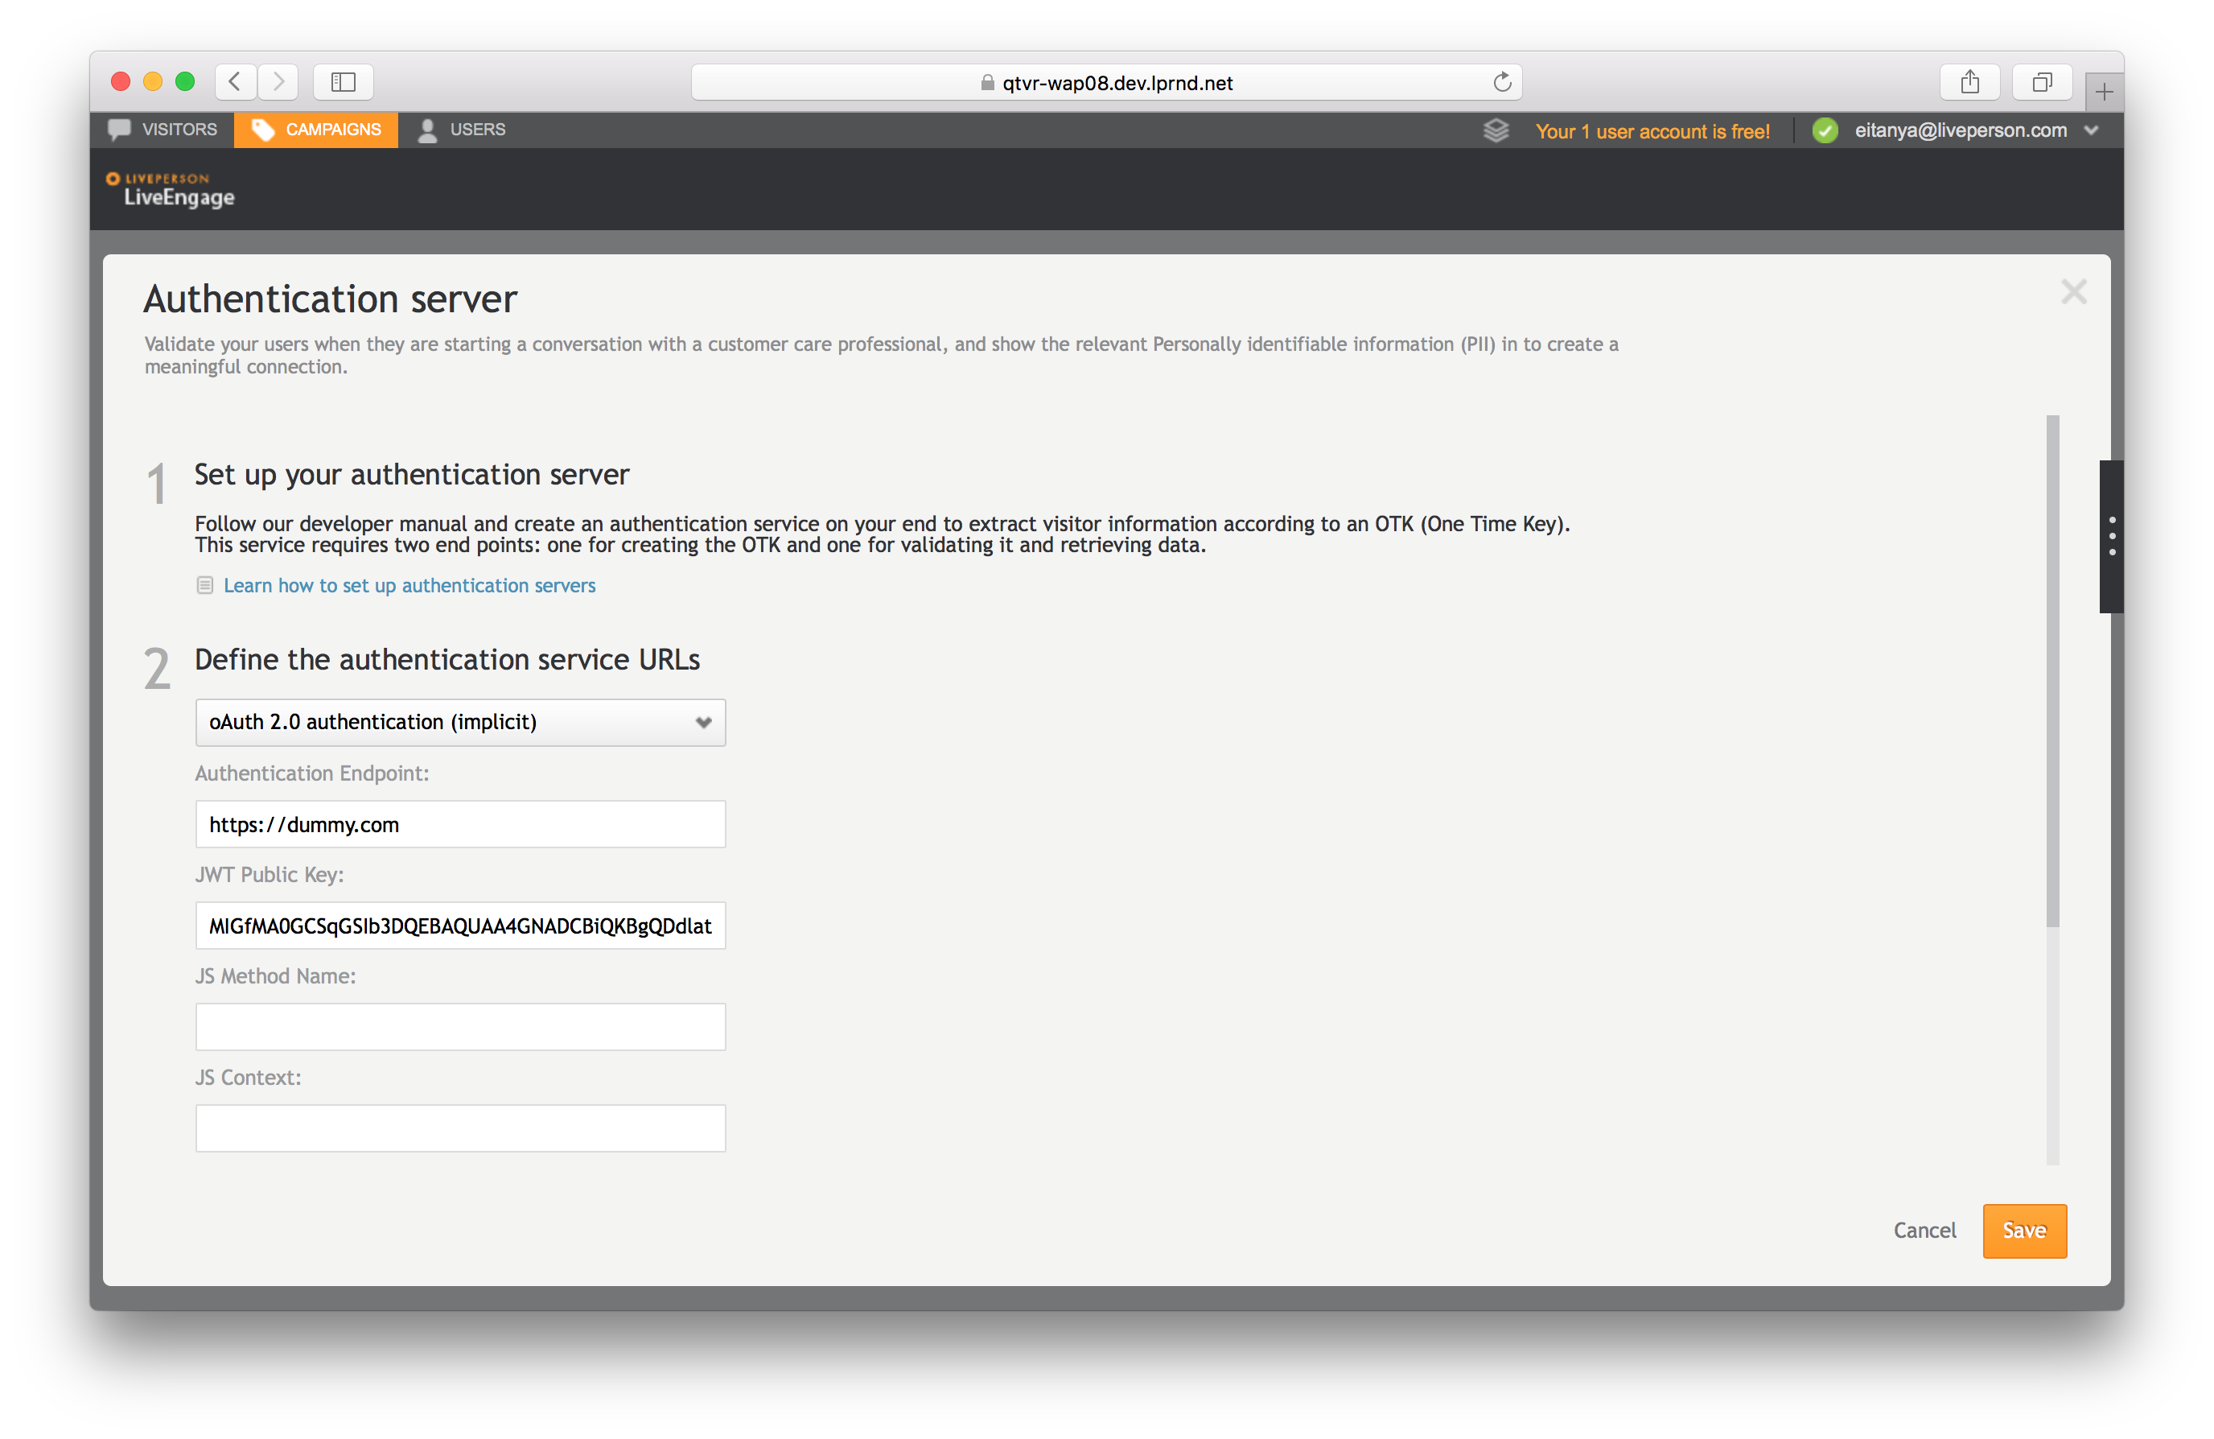This screenshot has height=1439, width=2214.
Task: Focus the JS Method Name field
Action: [x=460, y=1027]
